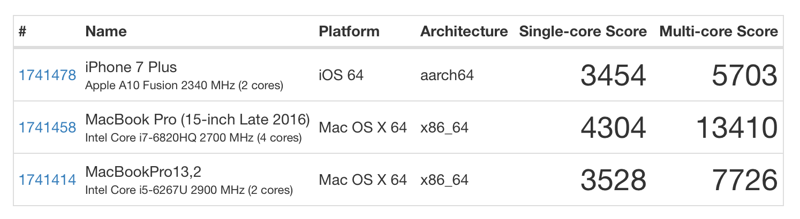Open benchmark result 1741458 link
Viewport: 800px width, 219px height.
[47, 128]
